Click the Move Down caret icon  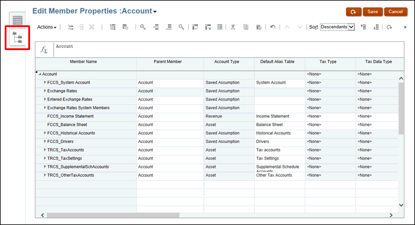point(299,27)
